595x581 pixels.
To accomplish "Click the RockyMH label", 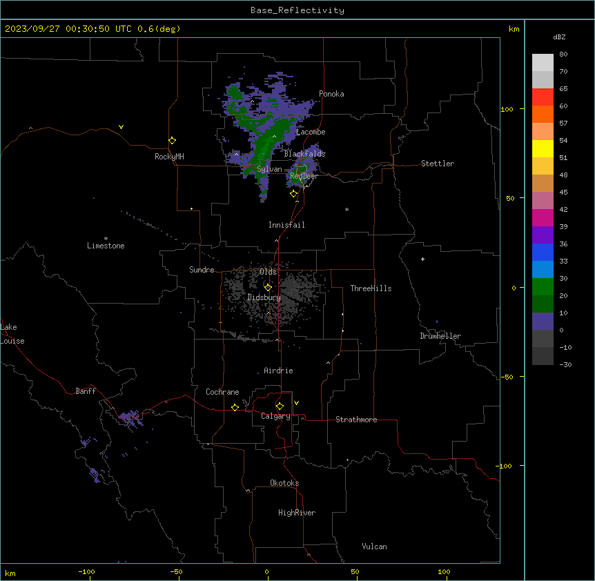I will [169, 157].
